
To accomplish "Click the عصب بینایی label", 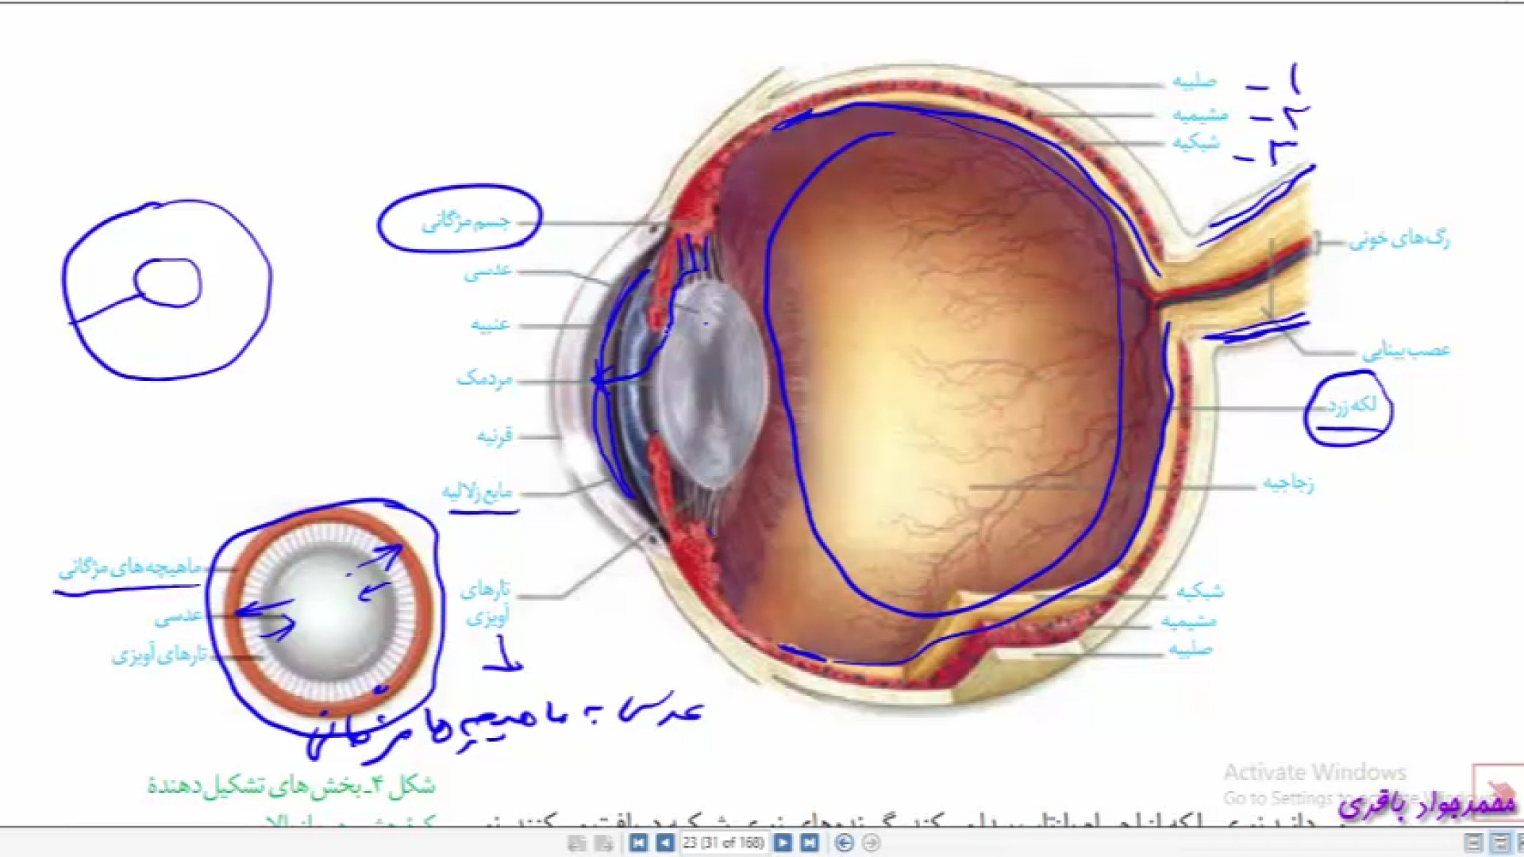I will pos(1406,350).
